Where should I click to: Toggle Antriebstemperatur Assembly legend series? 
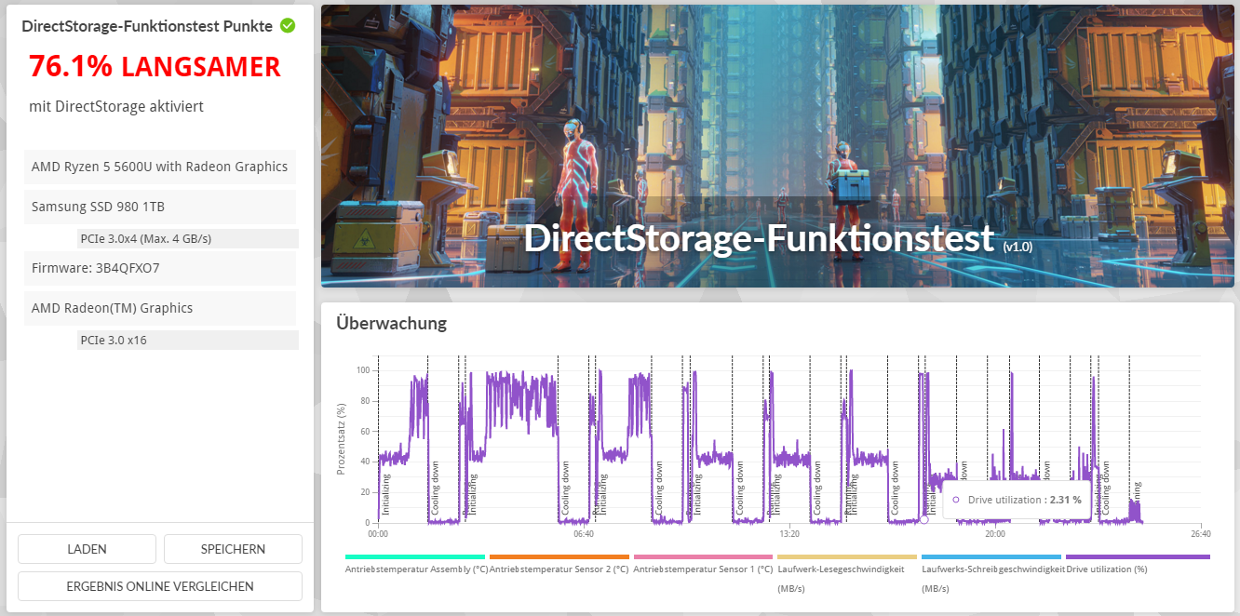point(416,569)
